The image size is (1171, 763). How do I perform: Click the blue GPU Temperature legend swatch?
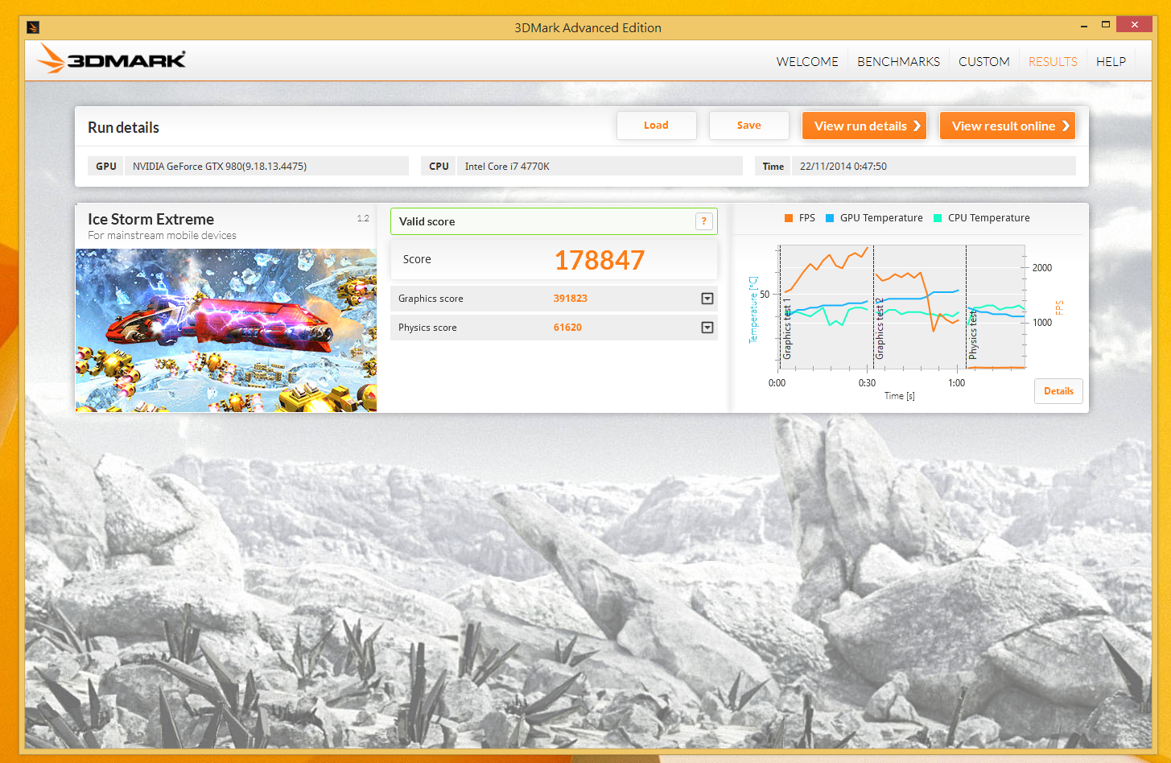[x=830, y=218]
